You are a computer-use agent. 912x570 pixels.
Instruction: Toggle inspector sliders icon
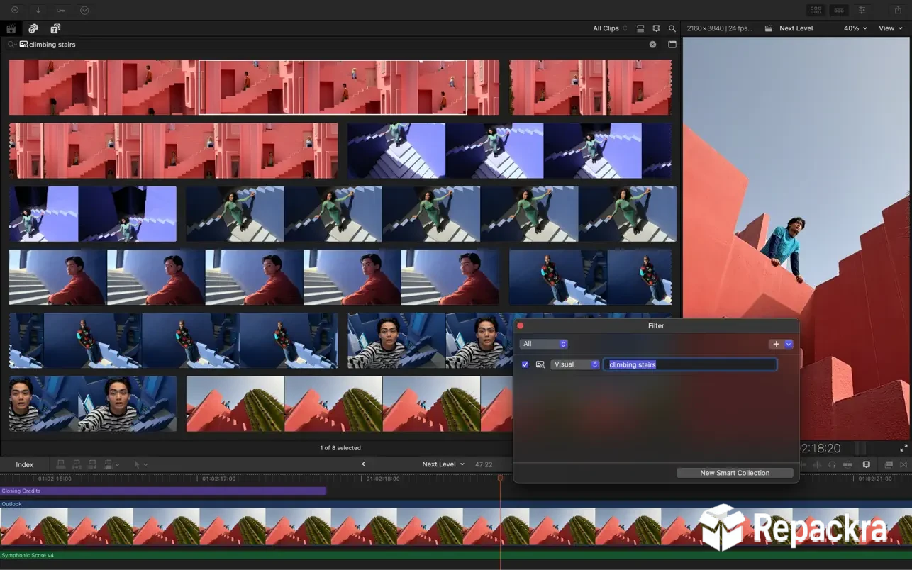tap(862, 10)
